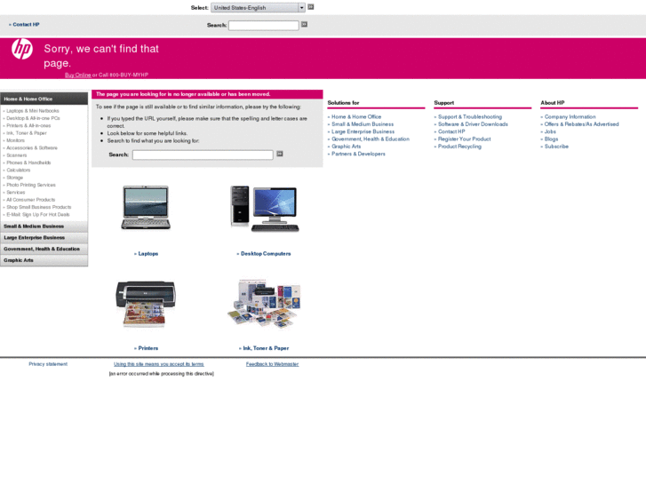Viewport: 646px width, 484px height.
Task: Open 'Using this site means you accept its terms'
Action: (159, 364)
